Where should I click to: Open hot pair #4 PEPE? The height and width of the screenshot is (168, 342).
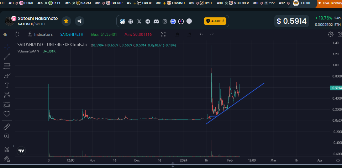(x=49, y=3)
